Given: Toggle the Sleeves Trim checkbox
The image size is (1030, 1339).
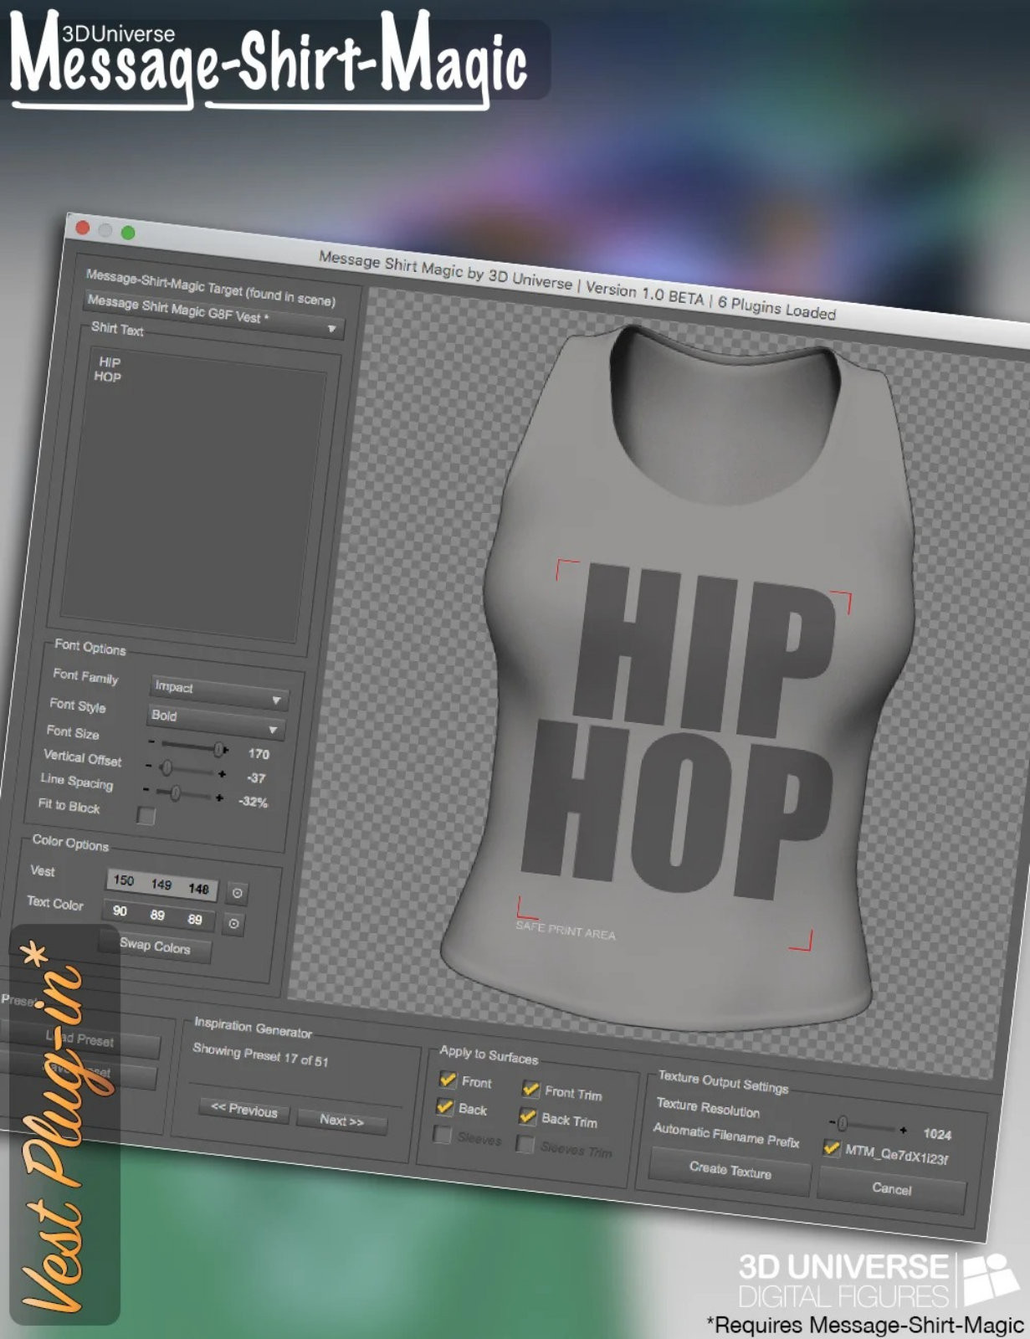Looking at the screenshot, I should pyautogui.click(x=525, y=1144).
